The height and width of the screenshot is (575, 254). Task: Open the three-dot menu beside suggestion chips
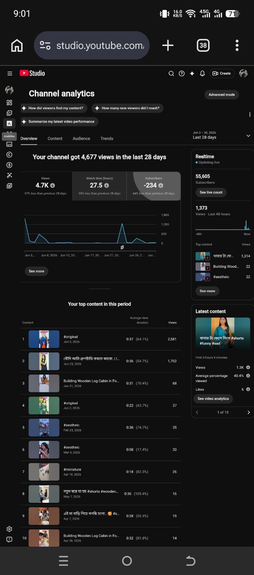coord(250,115)
